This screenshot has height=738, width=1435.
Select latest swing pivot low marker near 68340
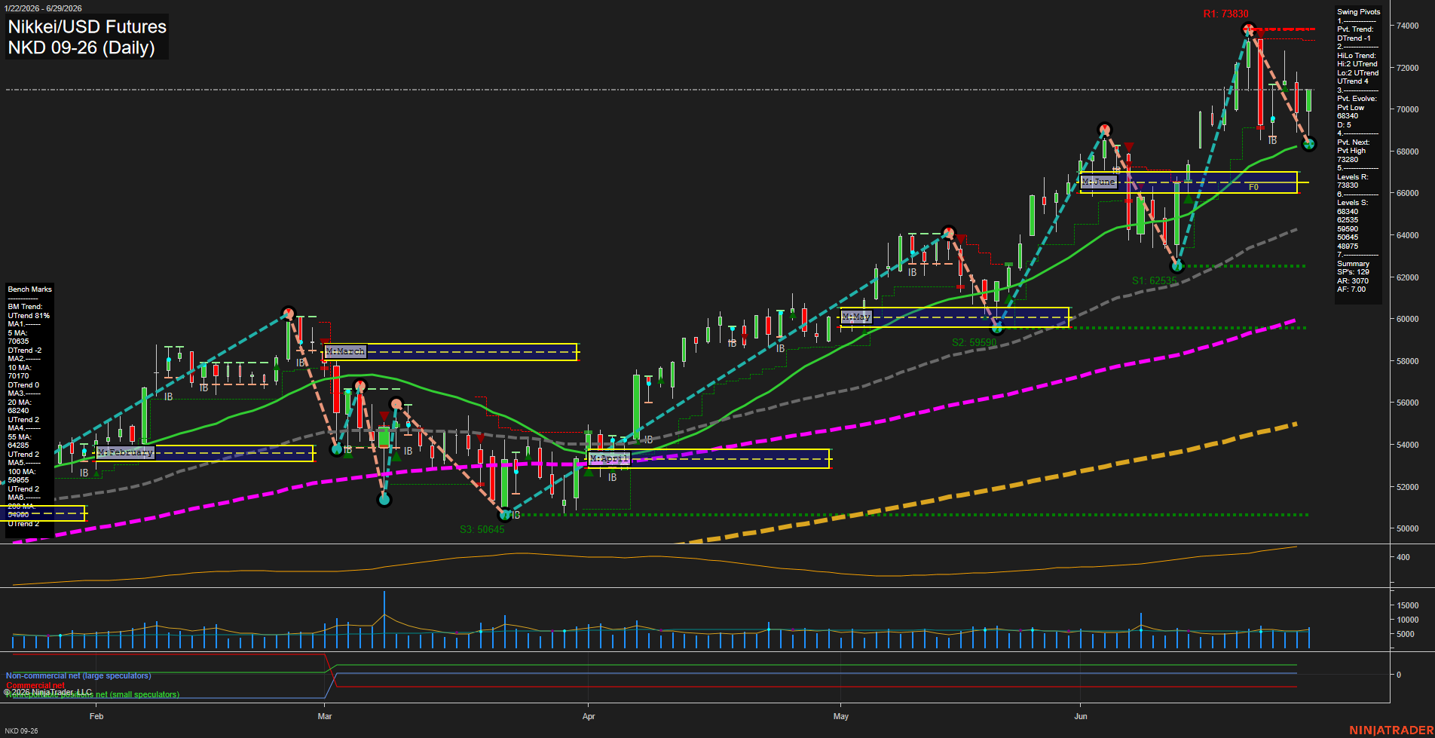(1309, 144)
